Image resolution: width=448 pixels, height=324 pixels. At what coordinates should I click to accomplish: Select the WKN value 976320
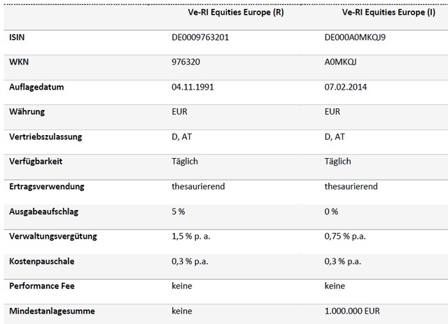click(185, 62)
